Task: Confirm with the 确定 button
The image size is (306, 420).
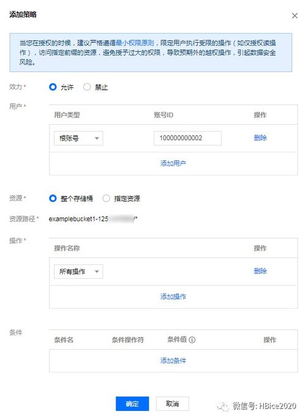Action: pyautogui.click(x=132, y=403)
